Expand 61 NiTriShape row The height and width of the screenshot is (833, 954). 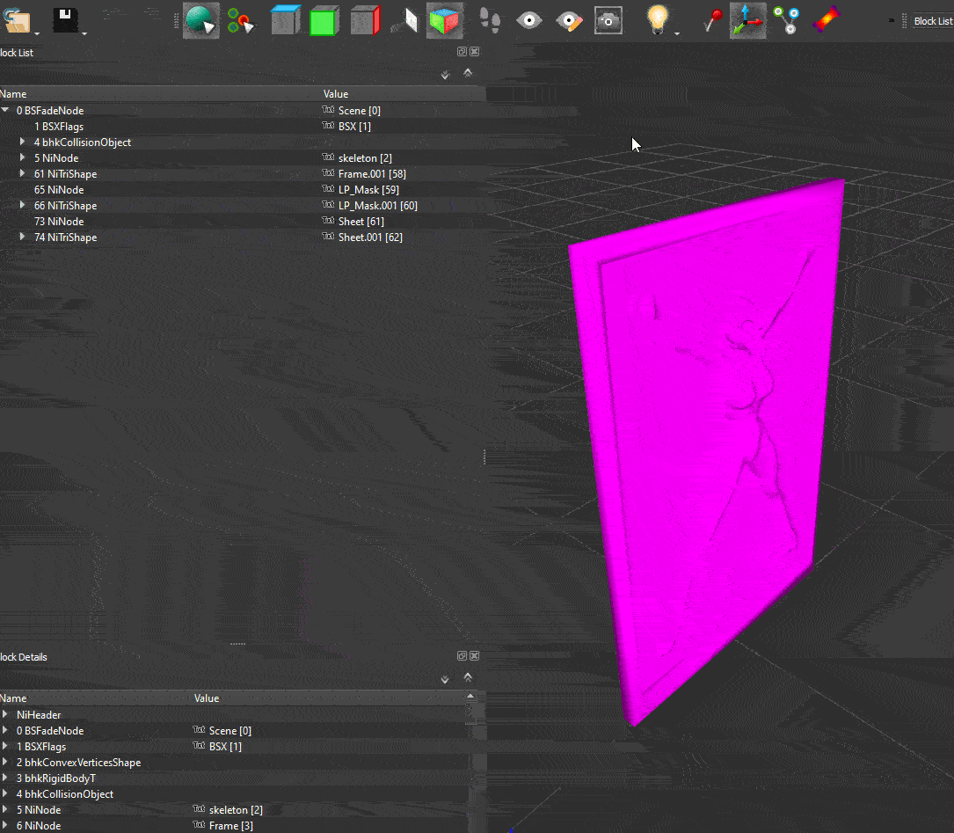click(23, 172)
